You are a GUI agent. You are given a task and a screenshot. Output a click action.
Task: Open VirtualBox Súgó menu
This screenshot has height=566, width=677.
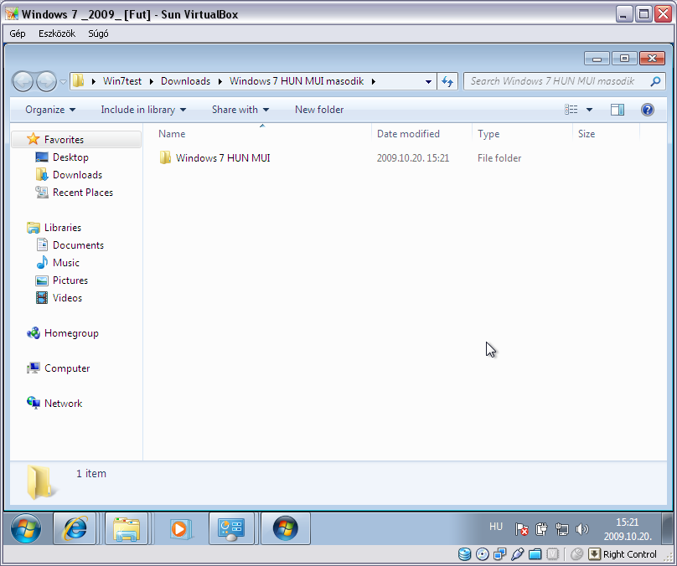pos(98,33)
